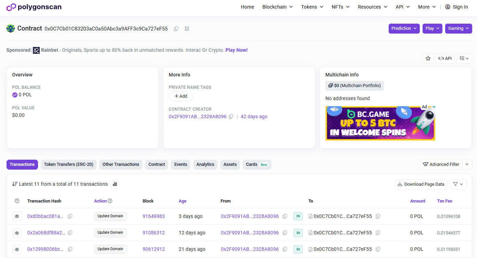Click the Rainbet sponsor logo
The width and height of the screenshot is (477, 258).
click(x=36, y=50)
